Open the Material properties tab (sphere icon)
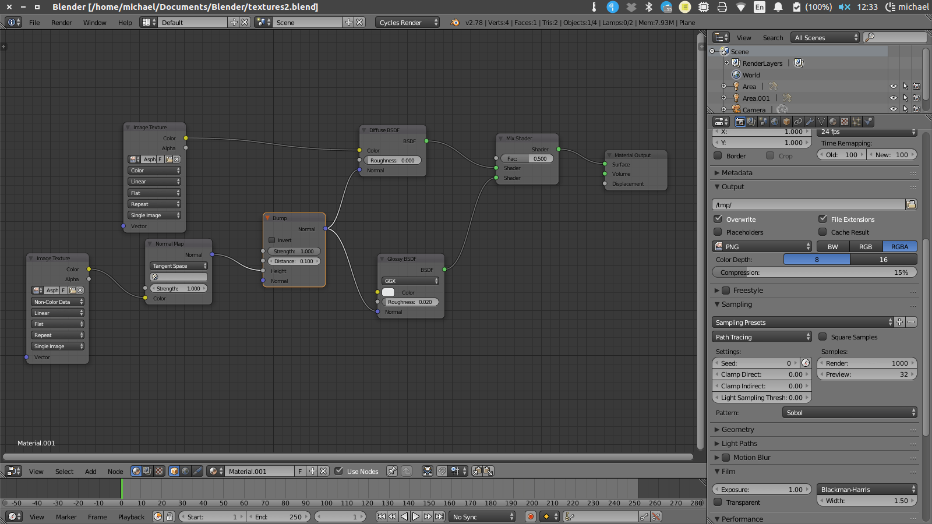The height and width of the screenshot is (524, 932). (x=833, y=121)
